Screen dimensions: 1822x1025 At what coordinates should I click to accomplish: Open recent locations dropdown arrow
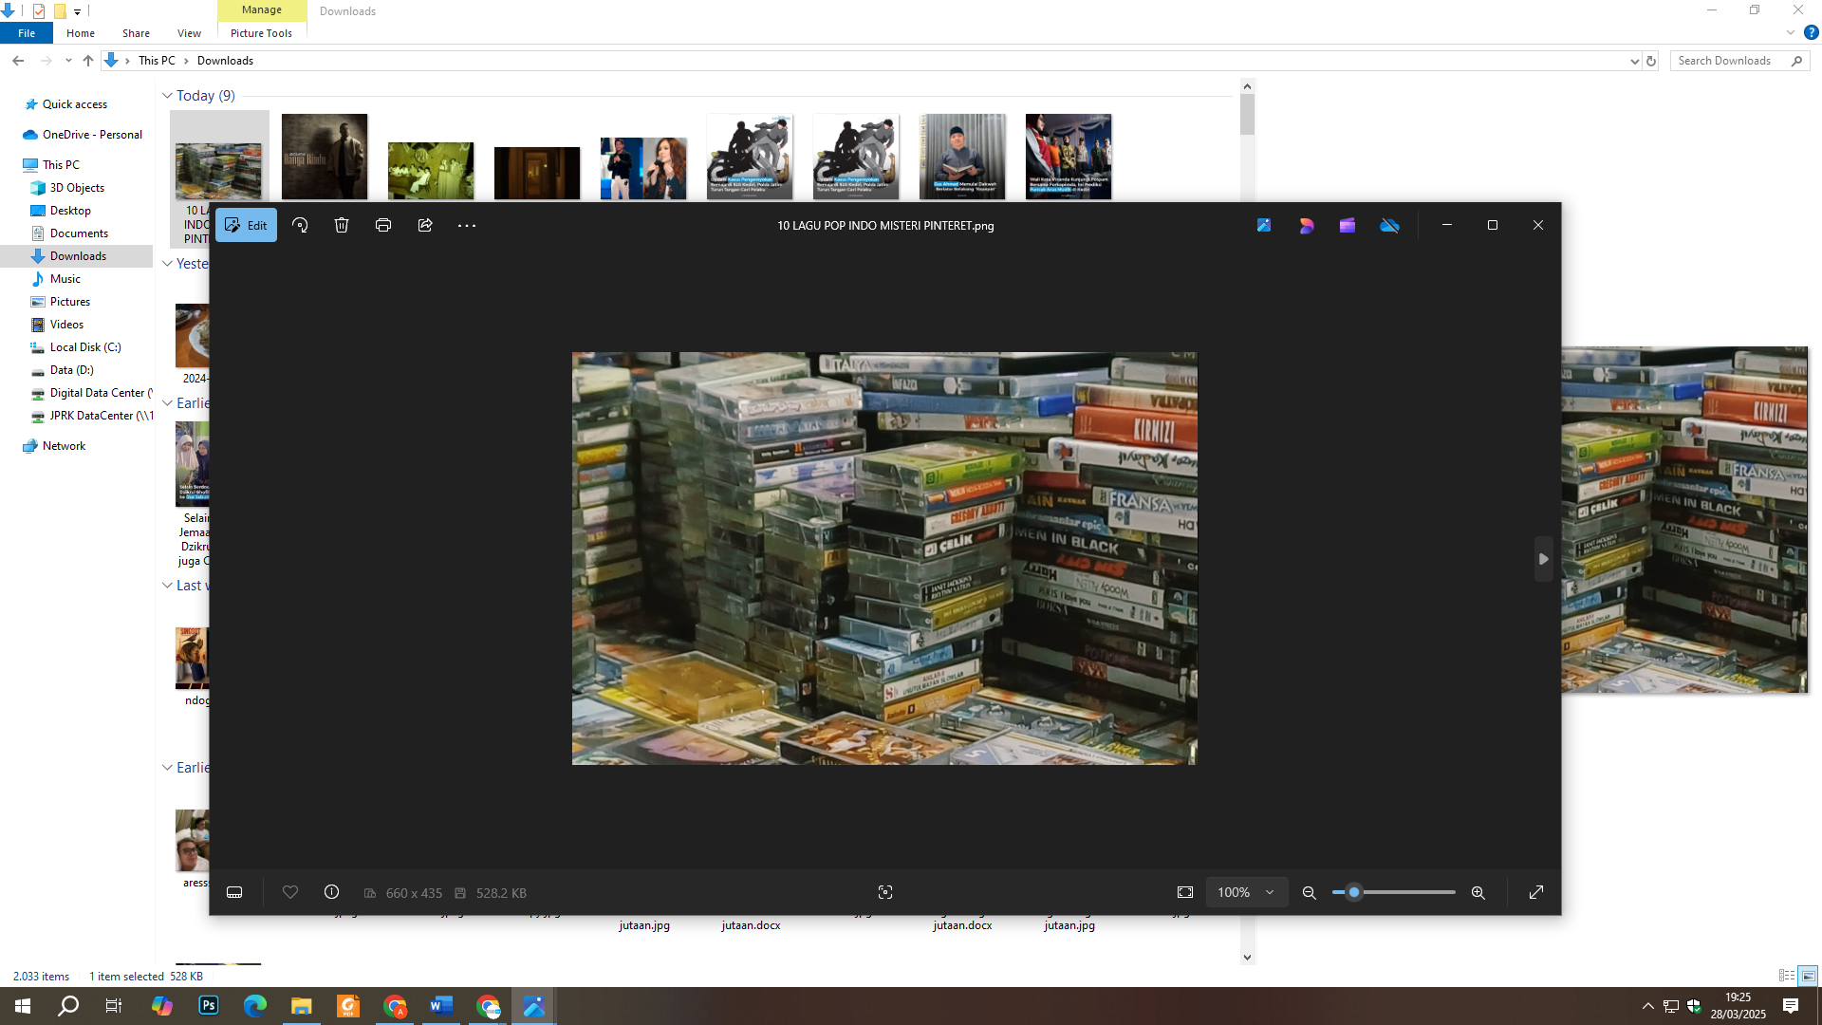[x=68, y=61]
